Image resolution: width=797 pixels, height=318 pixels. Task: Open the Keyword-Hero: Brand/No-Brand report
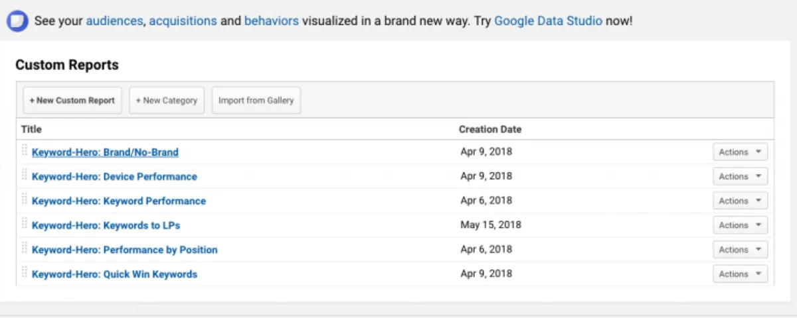pyautogui.click(x=105, y=152)
